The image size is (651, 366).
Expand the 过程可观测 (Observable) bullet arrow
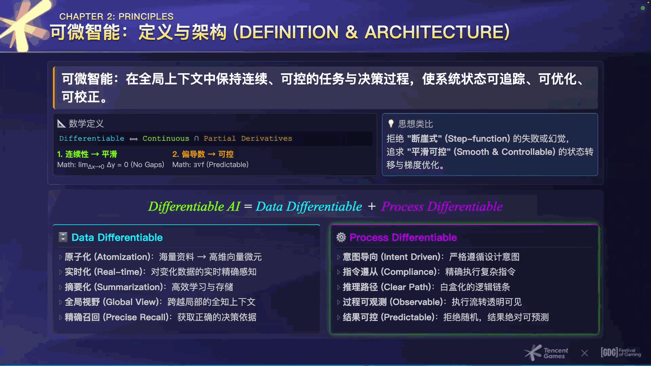point(339,302)
